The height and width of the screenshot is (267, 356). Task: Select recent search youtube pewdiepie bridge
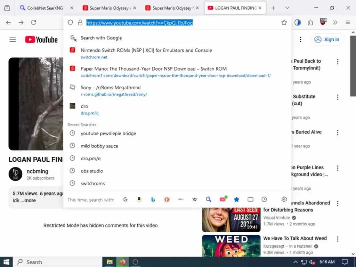[177, 133]
